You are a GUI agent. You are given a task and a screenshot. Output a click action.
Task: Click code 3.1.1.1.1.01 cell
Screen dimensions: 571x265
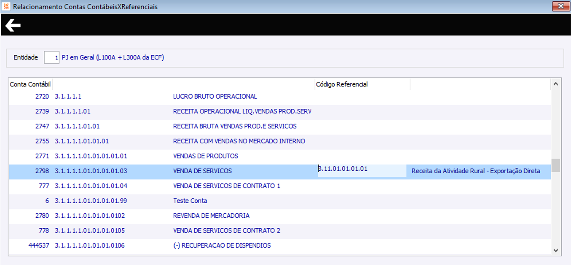(x=72, y=111)
